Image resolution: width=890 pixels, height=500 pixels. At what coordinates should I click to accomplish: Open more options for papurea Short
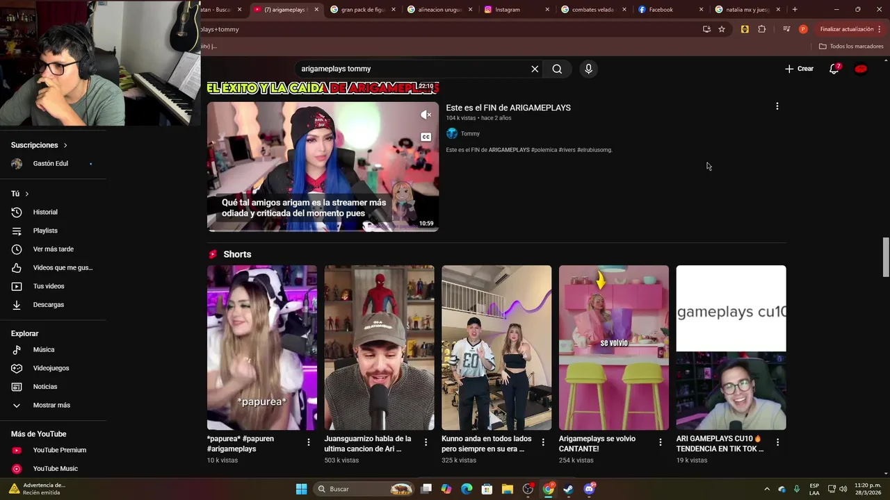click(309, 442)
